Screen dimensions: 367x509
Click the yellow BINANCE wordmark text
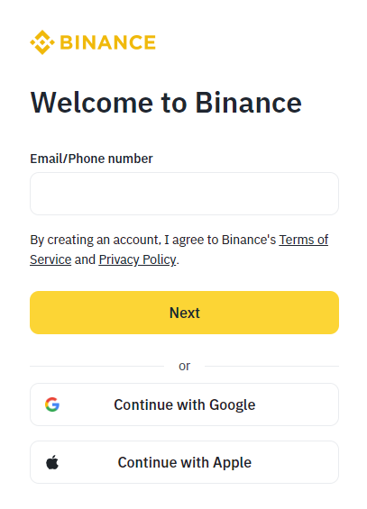(x=108, y=42)
